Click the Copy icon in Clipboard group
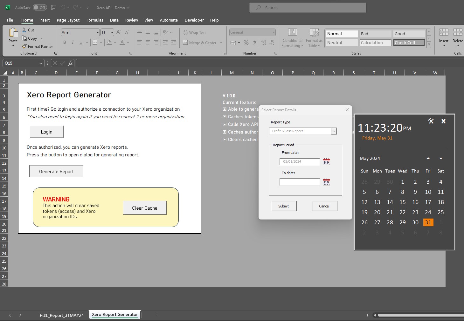 click(24, 38)
